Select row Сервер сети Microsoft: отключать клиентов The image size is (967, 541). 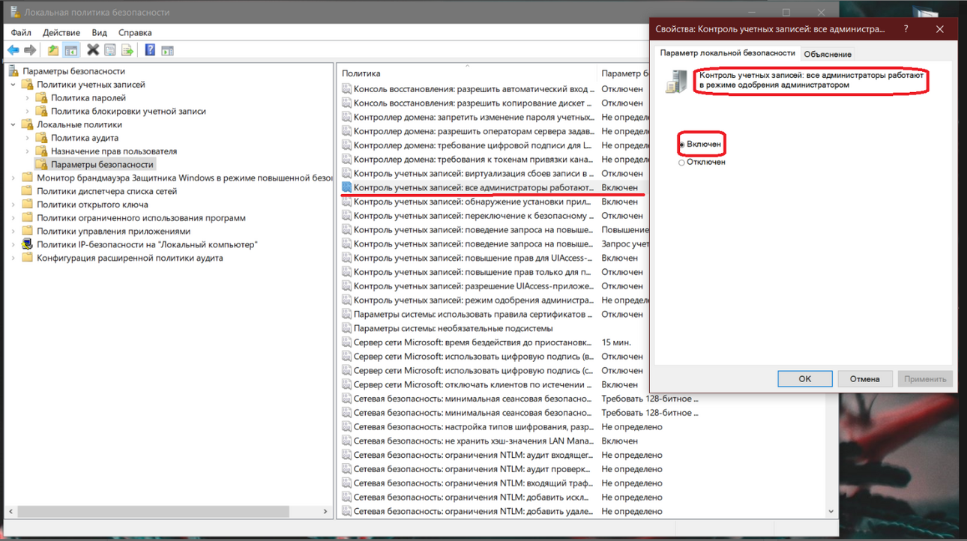pos(494,384)
